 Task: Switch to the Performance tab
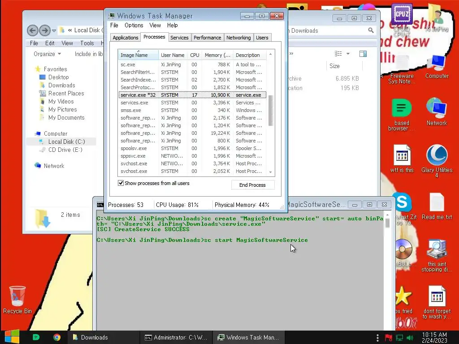coord(207,38)
